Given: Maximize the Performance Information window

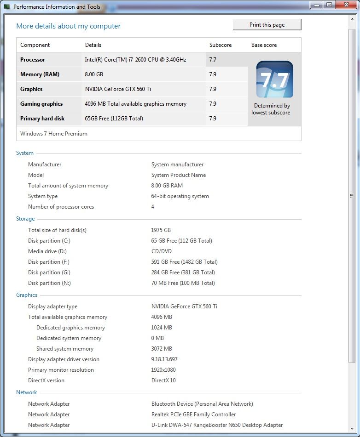Looking at the screenshot, I should point(329,5).
